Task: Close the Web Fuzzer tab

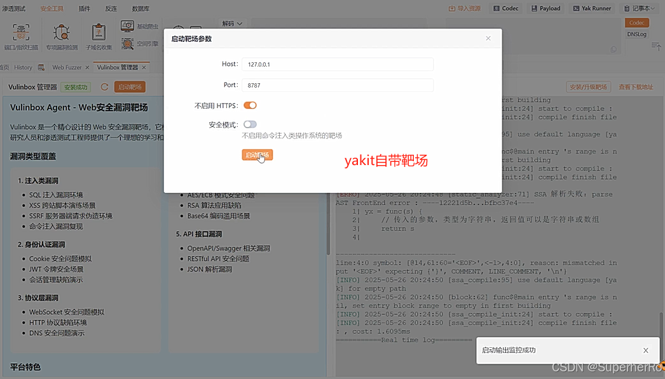Action: pyautogui.click(x=87, y=67)
